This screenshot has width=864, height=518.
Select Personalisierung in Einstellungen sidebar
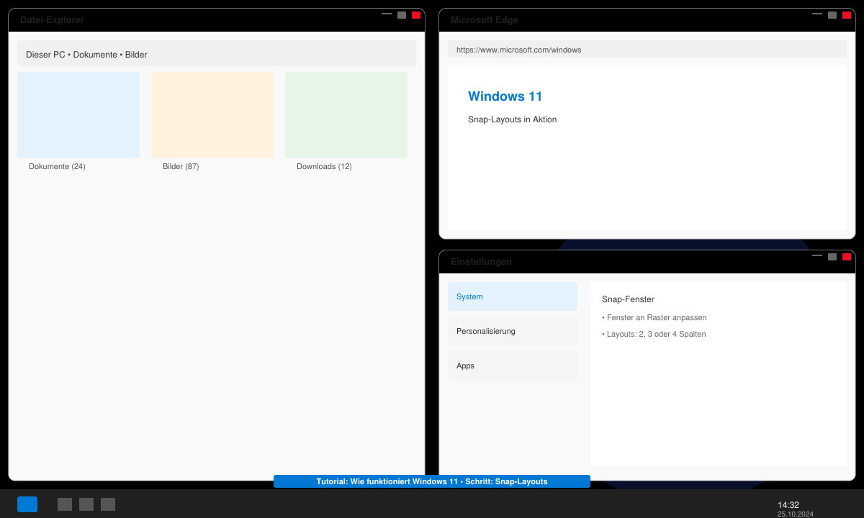pyautogui.click(x=513, y=331)
